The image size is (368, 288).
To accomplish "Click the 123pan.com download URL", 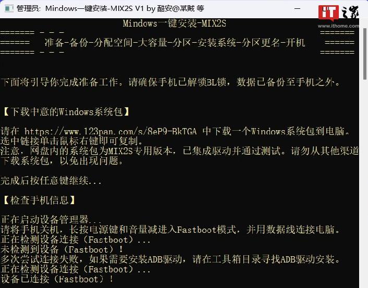I will click(111, 131).
